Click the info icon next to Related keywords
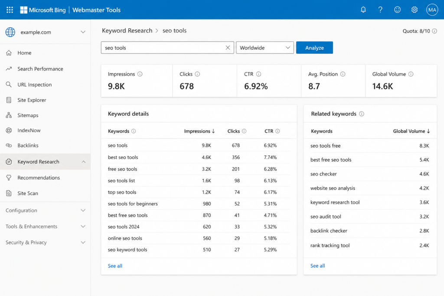The width and height of the screenshot is (444, 296). [362, 114]
